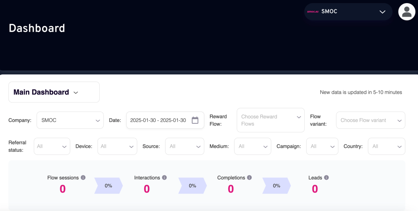The width and height of the screenshot is (418, 211).
Task: Click the Flow sessions info icon
Action: coord(83,177)
